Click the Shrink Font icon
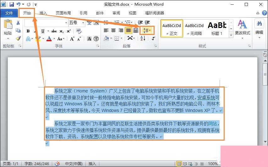The width and height of the screenshot is (268, 167). pyautogui.click(x=79, y=39)
